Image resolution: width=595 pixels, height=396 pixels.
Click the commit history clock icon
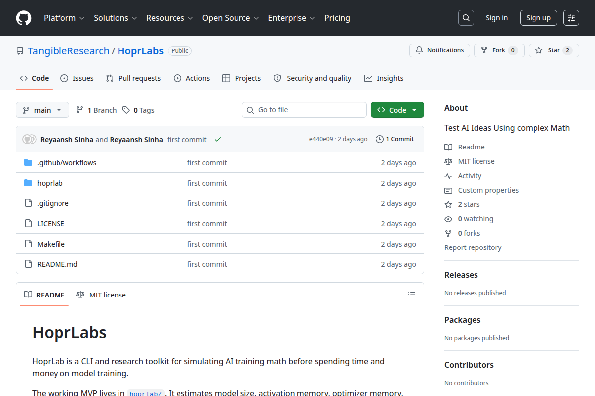coord(380,139)
